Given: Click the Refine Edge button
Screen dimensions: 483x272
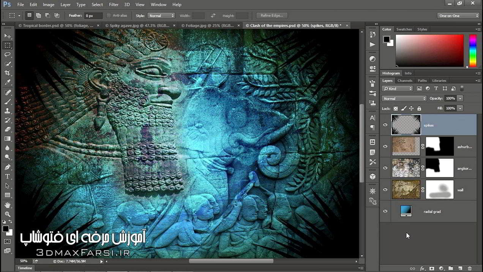Looking at the screenshot, I should (272, 16).
